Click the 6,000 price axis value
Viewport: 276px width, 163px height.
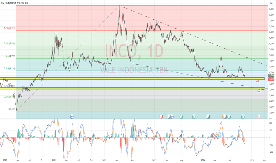coord(271,44)
